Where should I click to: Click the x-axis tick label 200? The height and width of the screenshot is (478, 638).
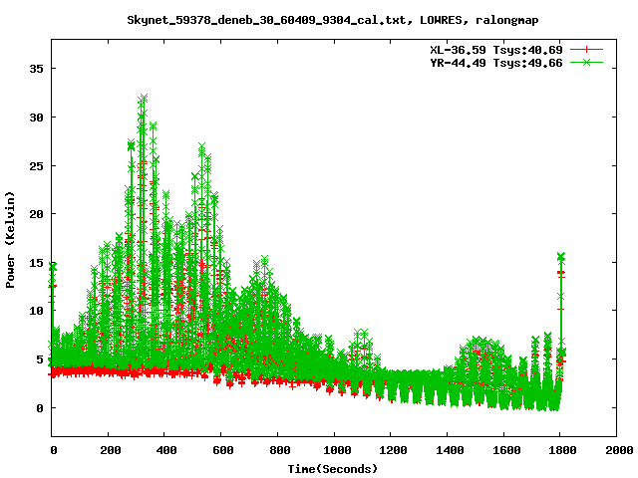111,450
